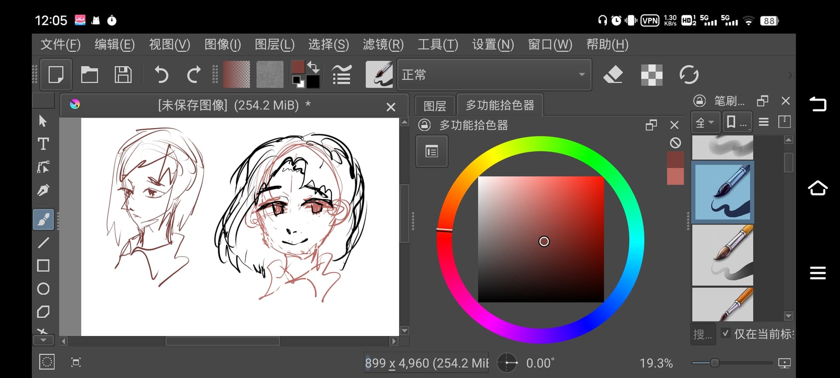
Task: Open the 帮助(H) menu
Action: point(608,45)
